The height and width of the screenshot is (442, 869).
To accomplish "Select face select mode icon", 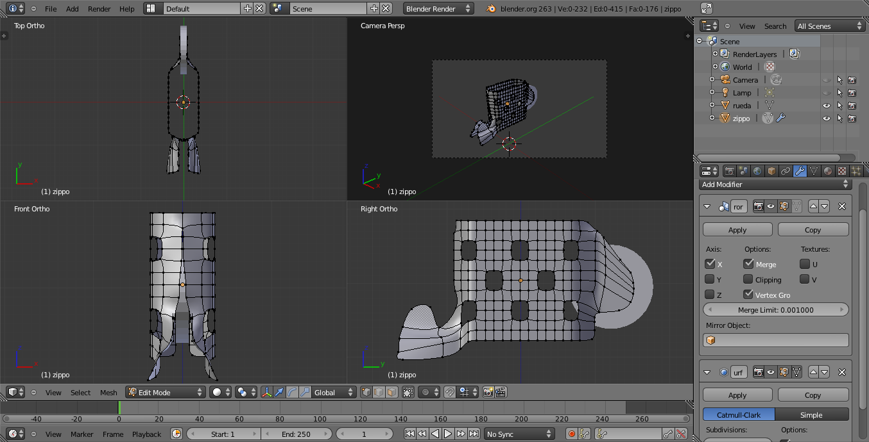I will tap(391, 392).
